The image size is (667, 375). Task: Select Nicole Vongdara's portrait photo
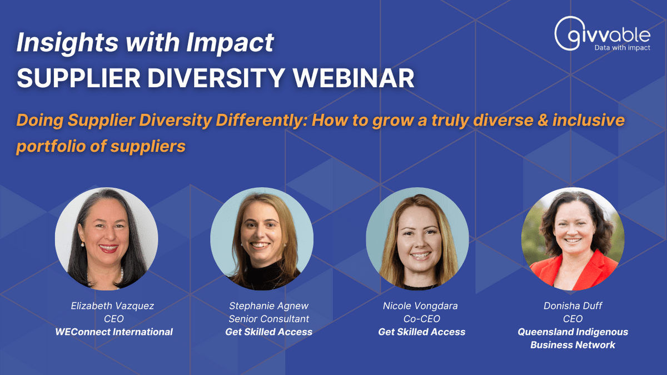click(x=417, y=238)
